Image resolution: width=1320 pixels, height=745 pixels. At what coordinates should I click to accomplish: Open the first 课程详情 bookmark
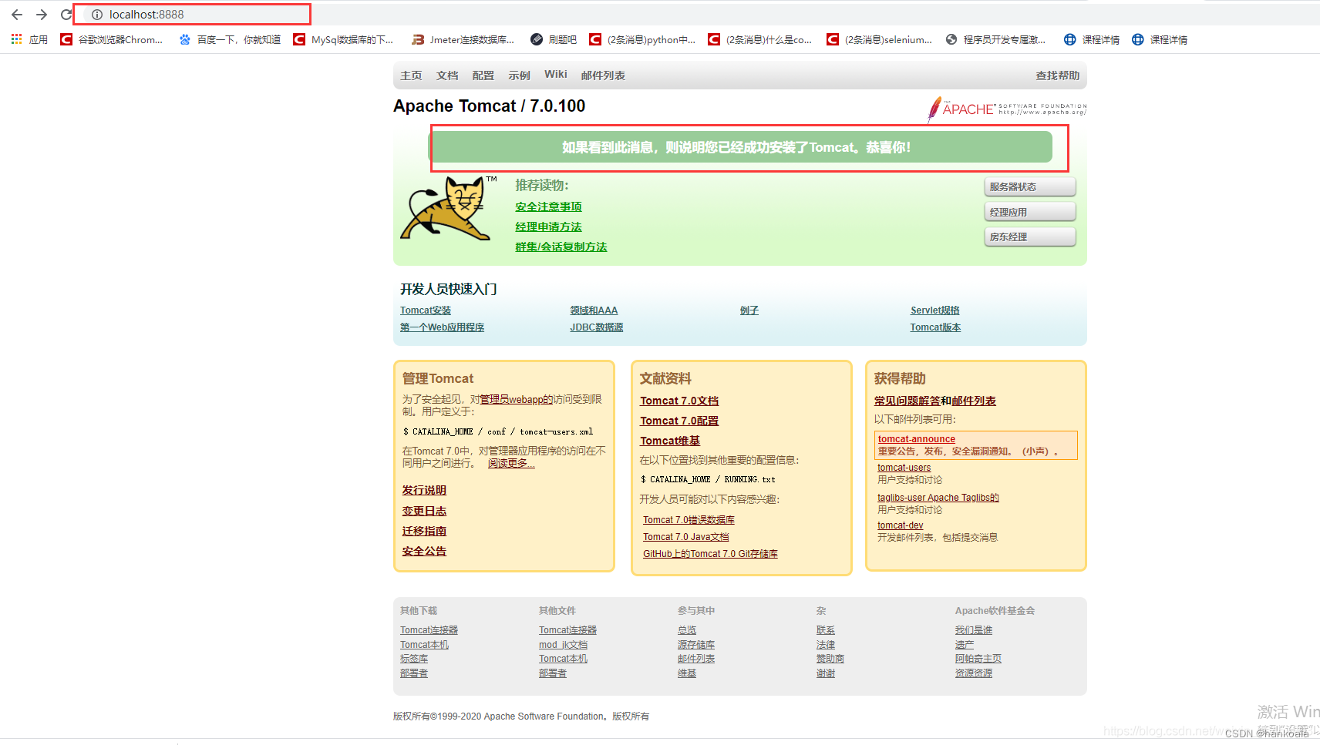click(x=1092, y=39)
